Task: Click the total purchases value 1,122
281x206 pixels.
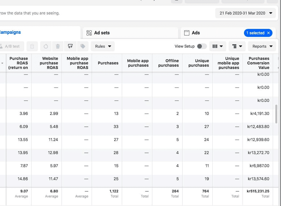Action: pyautogui.click(x=114, y=191)
